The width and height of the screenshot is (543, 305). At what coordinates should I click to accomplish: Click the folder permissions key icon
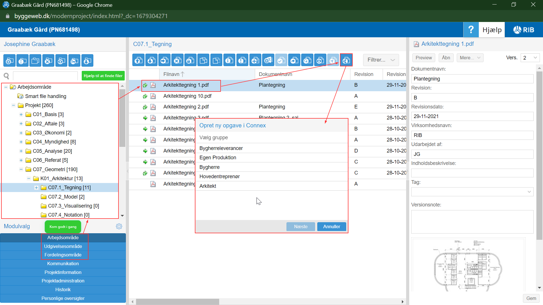click(x=75, y=61)
